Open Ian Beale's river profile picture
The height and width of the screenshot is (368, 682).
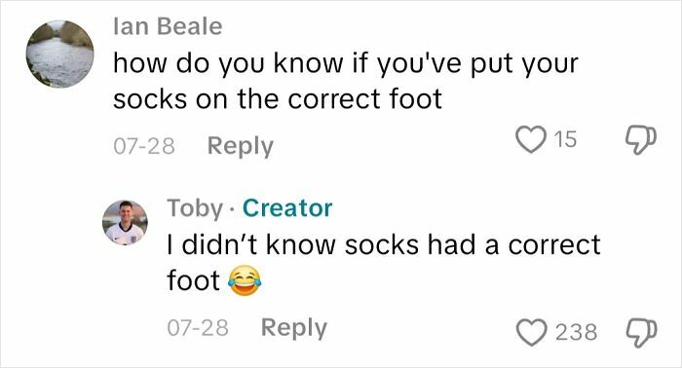[x=60, y=54]
